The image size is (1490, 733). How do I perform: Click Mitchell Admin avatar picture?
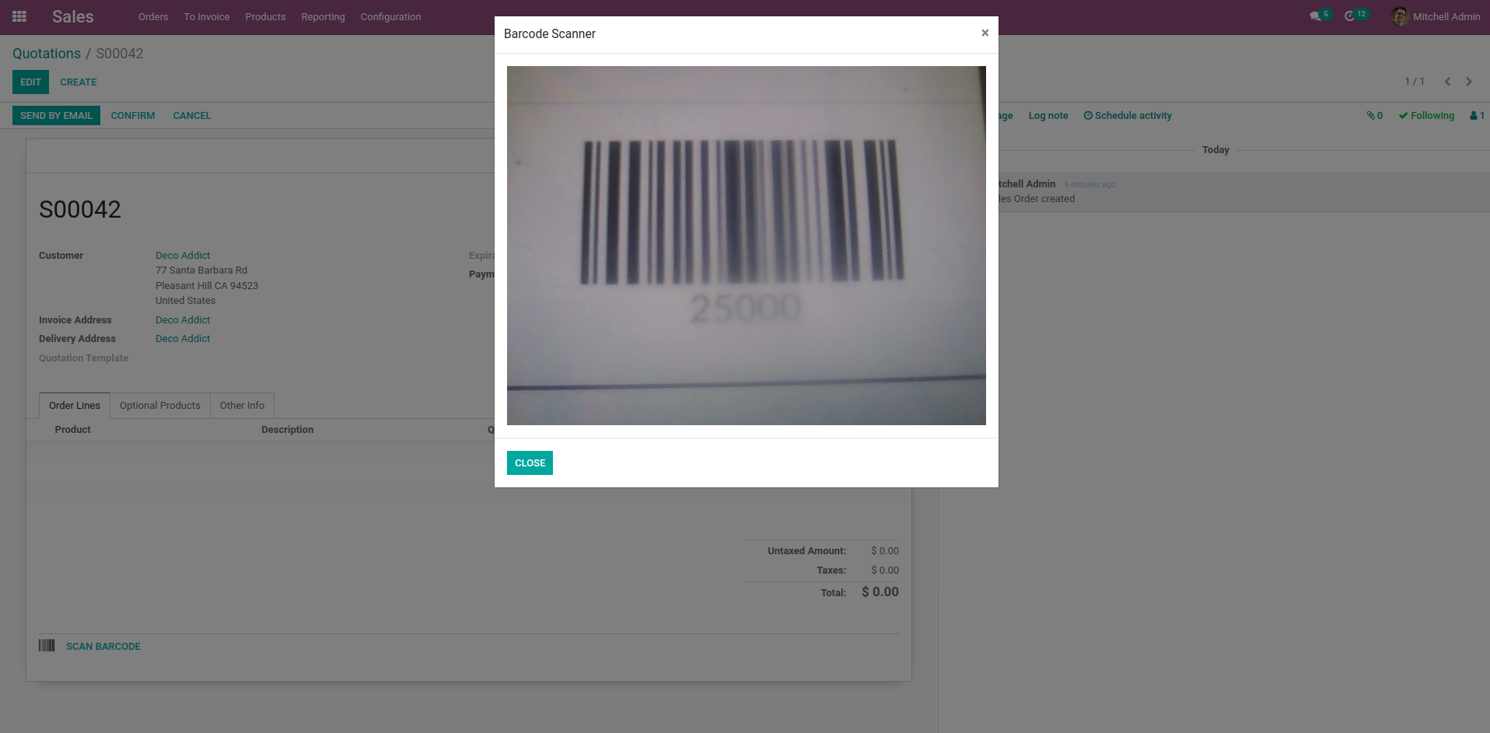[x=1400, y=16]
